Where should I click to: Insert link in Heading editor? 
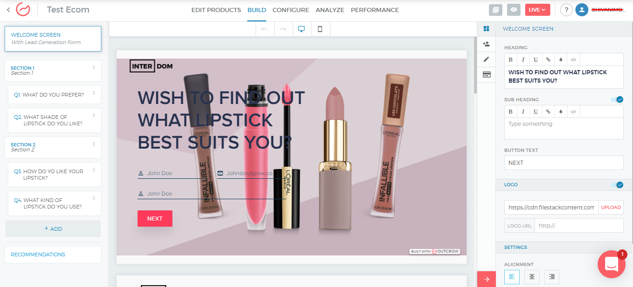[548, 59]
